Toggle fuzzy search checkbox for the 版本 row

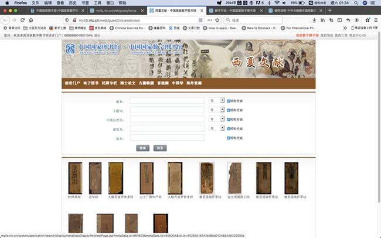pos(229,138)
